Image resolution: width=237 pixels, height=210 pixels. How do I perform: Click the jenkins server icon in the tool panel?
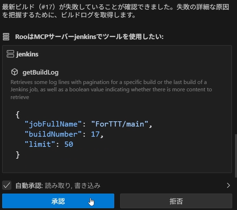pyautogui.click(x=10, y=54)
